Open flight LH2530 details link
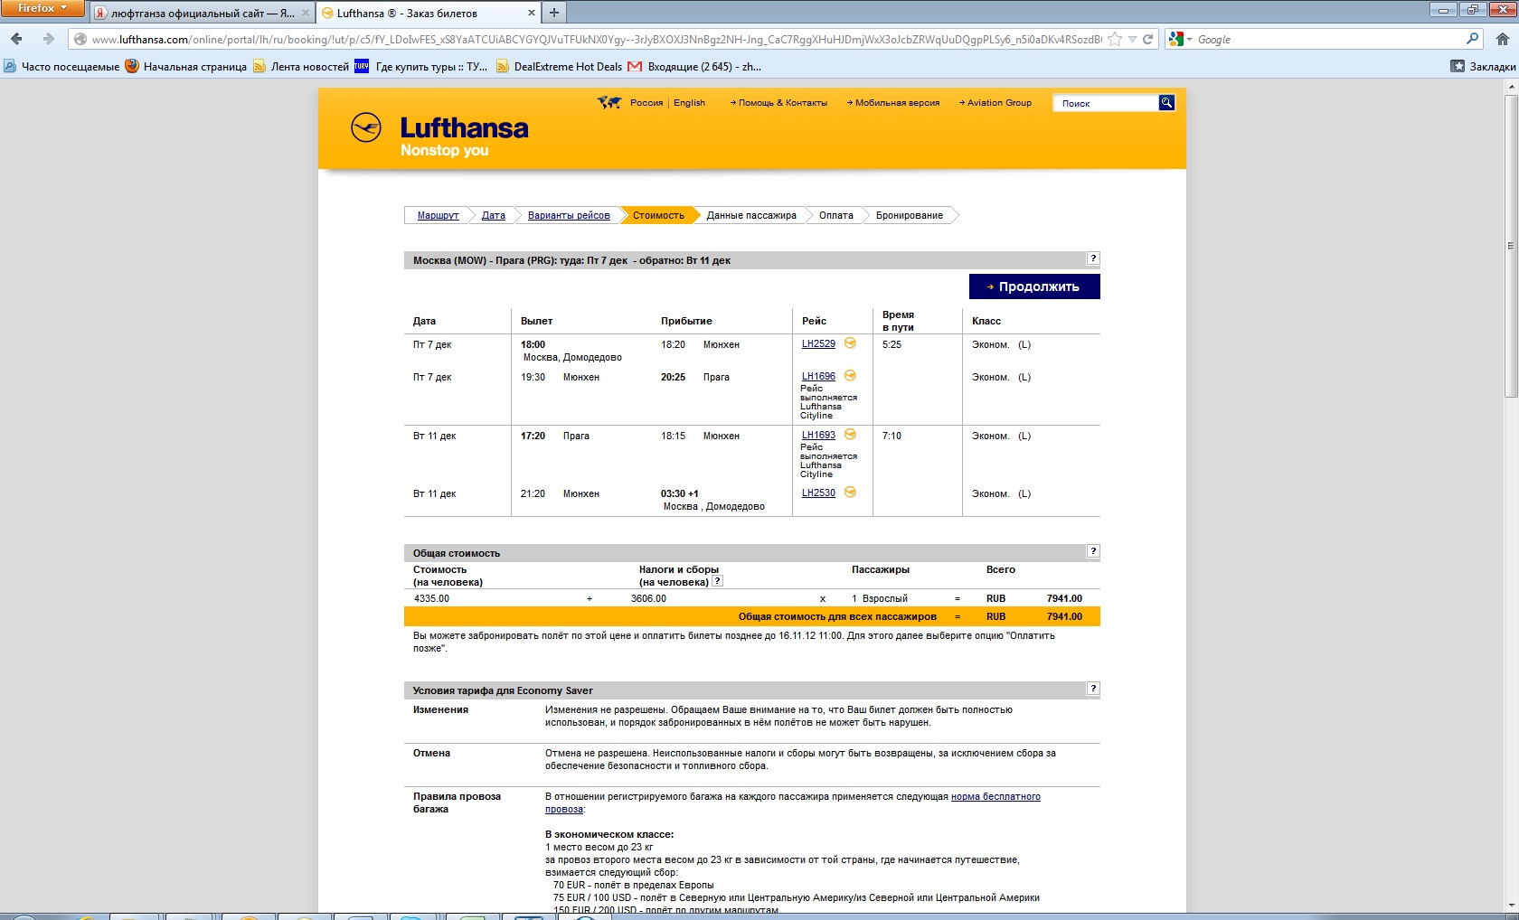Viewport: 1519px width, 920px height. pos(818,493)
